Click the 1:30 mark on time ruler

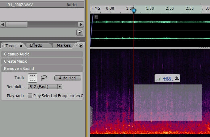tap(150, 8)
